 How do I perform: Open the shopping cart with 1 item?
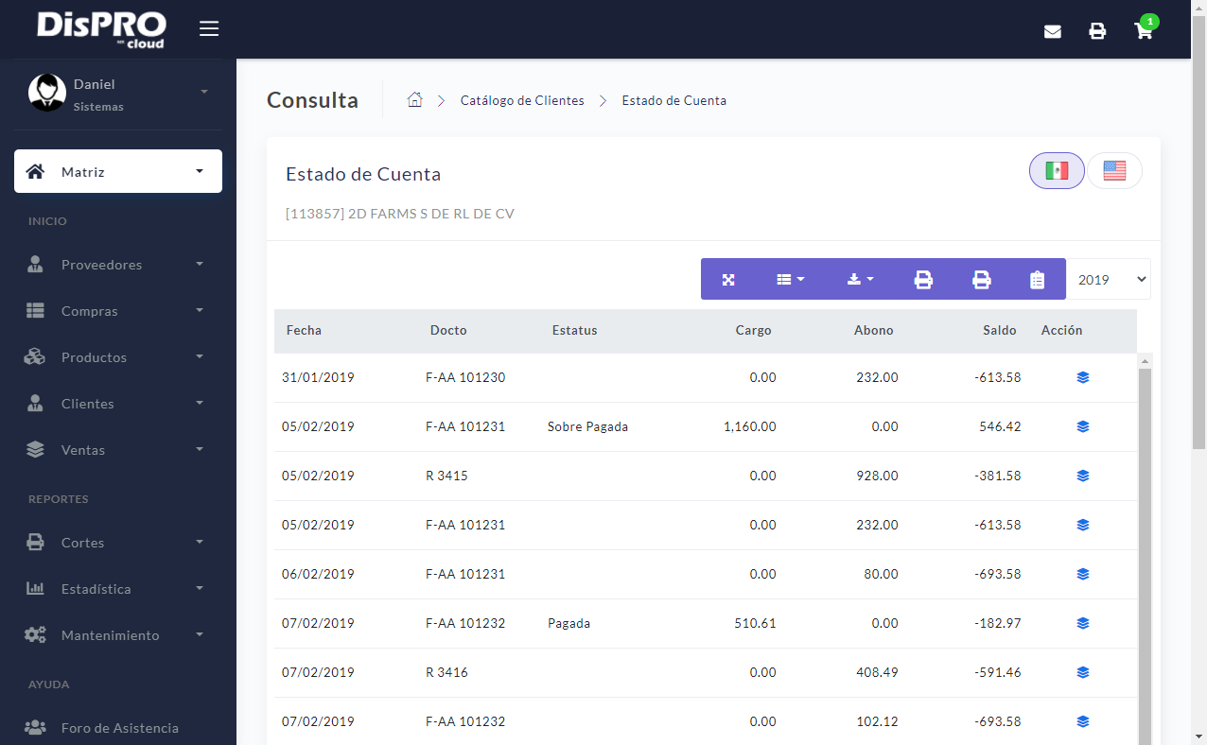coord(1144,30)
